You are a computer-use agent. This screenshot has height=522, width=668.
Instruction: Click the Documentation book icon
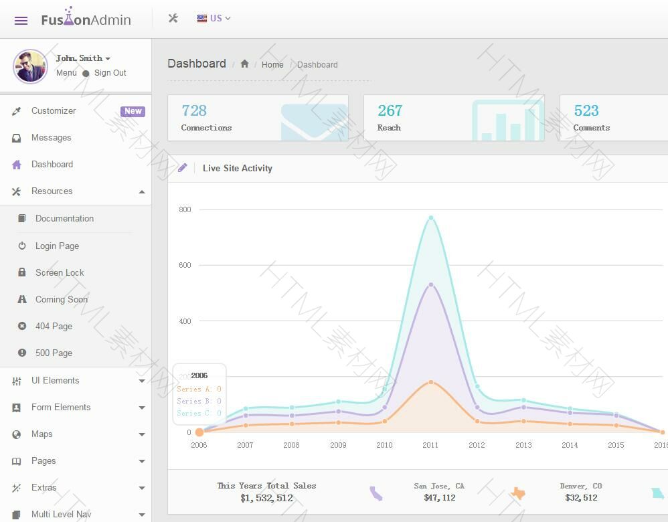pos(22,219)
